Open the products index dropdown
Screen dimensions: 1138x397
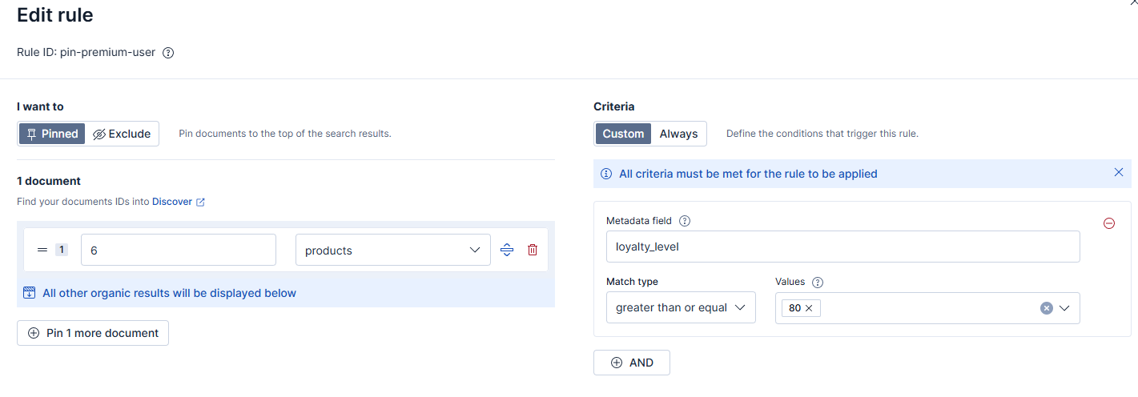pyautogui.click(x=392, y=250)
